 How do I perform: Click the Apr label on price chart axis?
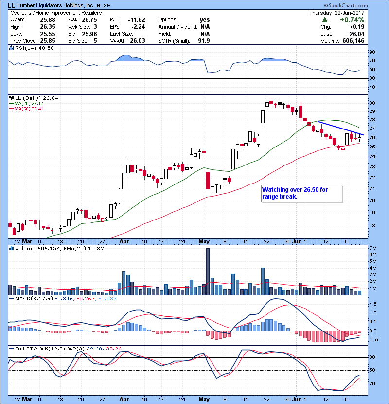[124, 242]
